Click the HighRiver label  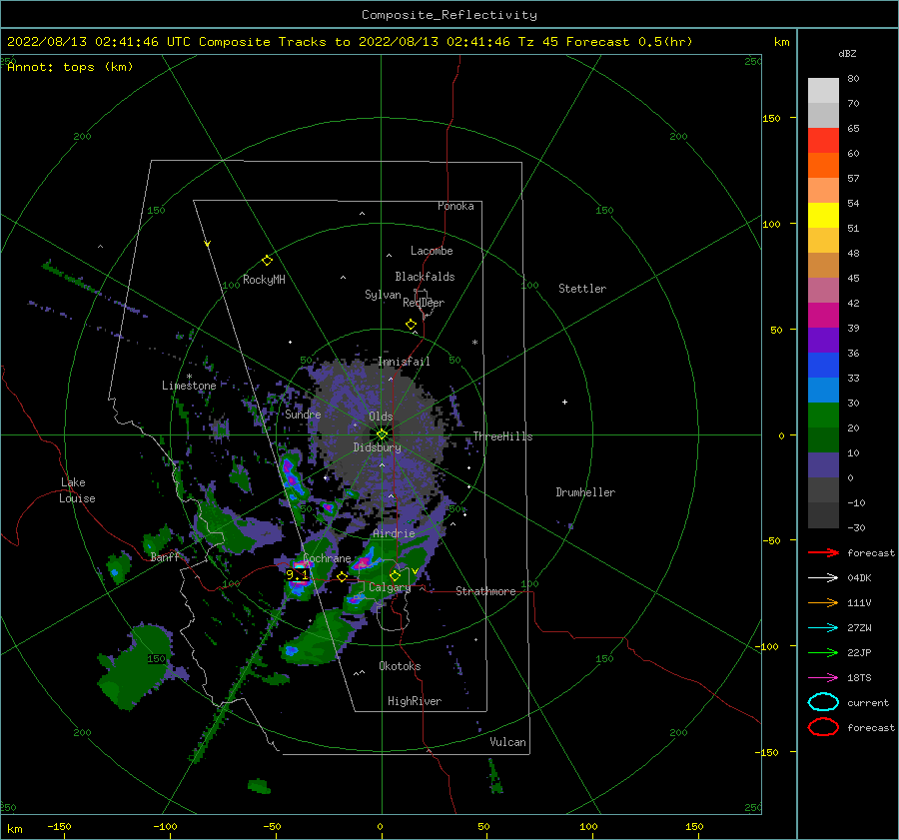[x=415, y=701]
